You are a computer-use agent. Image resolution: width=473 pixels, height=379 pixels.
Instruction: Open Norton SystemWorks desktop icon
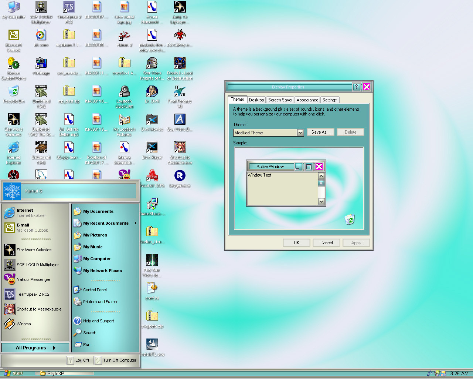tap(14, 69)
